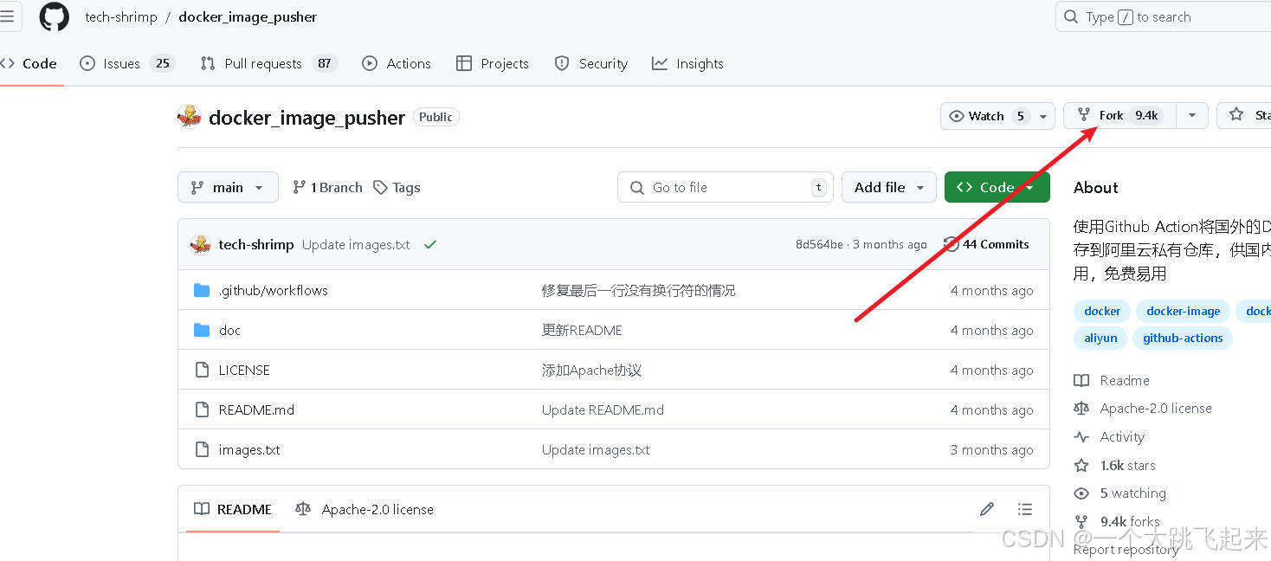
Task: Focus the Go to file input
Action: [x=726, y=188]
